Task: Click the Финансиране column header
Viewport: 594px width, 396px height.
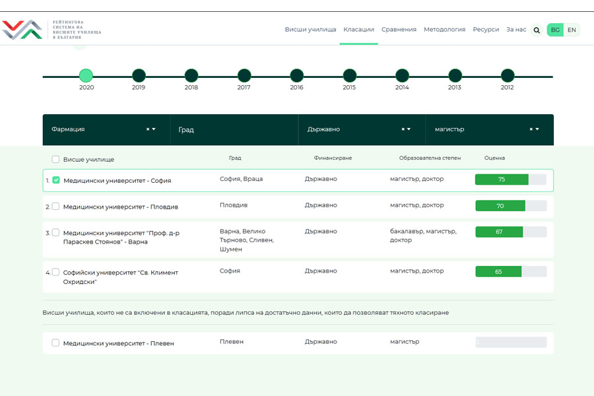Action: tap(333, 158)
